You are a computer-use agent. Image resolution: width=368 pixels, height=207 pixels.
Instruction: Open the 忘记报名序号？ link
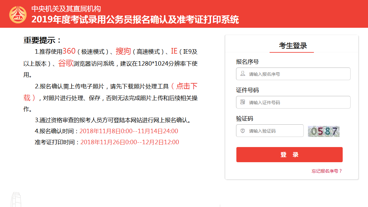click(x=327, y=171)
